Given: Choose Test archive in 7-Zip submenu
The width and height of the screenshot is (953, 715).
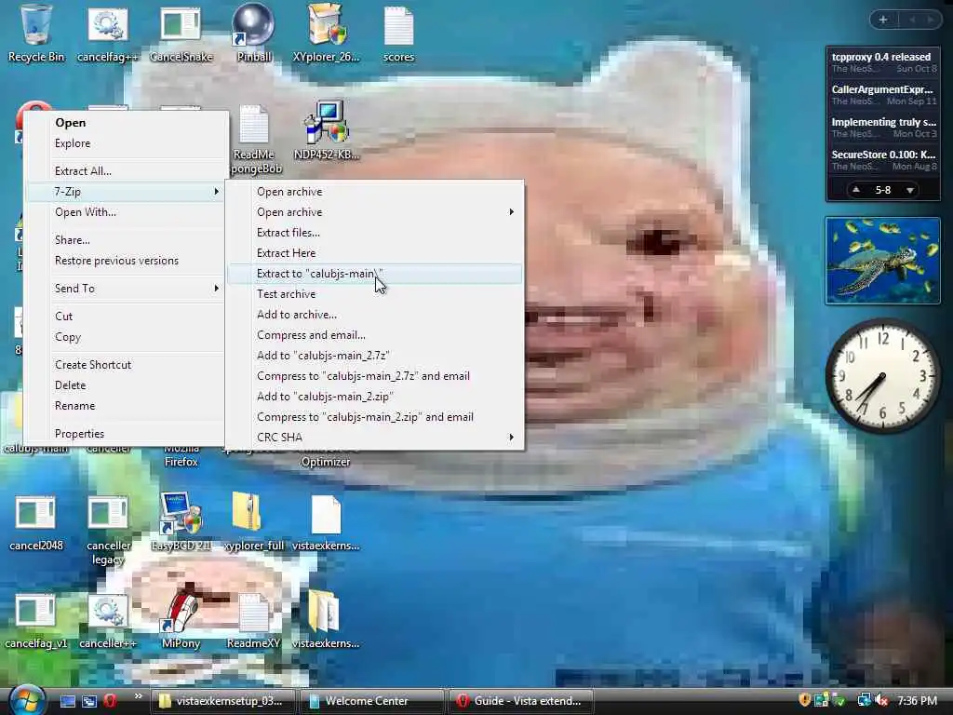Looking at the screenshot, I should (x=374, y=293).
